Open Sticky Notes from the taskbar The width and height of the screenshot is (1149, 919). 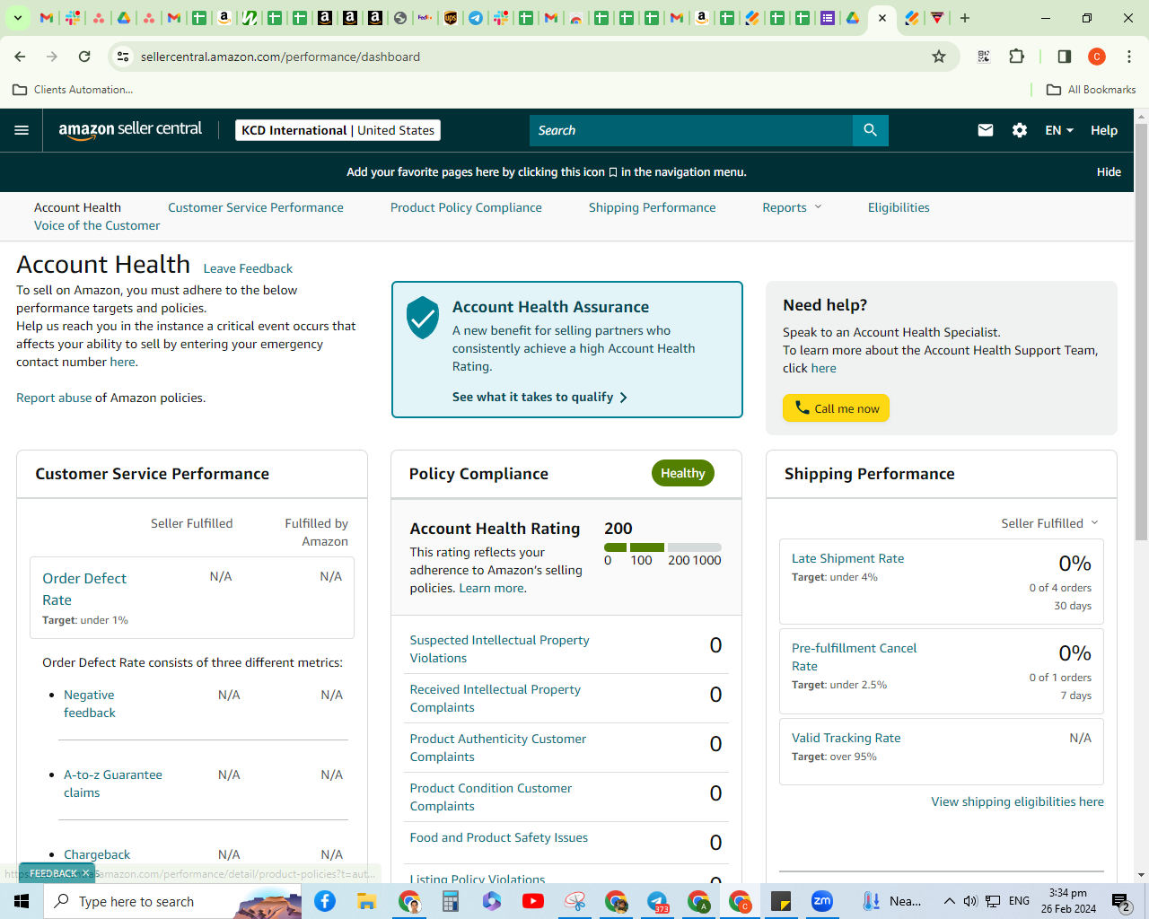781,901
